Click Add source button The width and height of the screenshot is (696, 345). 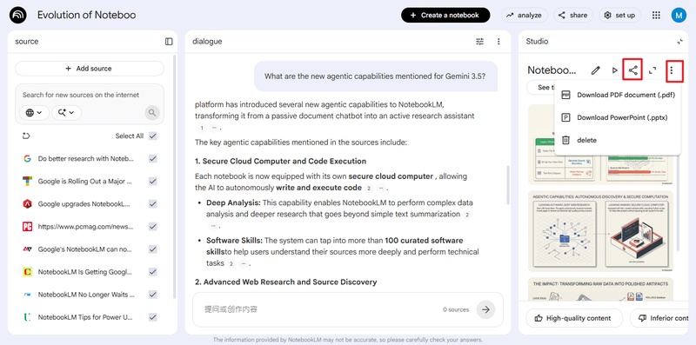pos(90,69)
